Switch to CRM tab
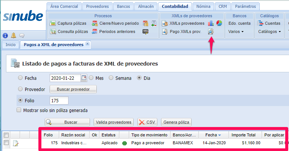Viewport: 289px width, 151px height. click(223, 6)
